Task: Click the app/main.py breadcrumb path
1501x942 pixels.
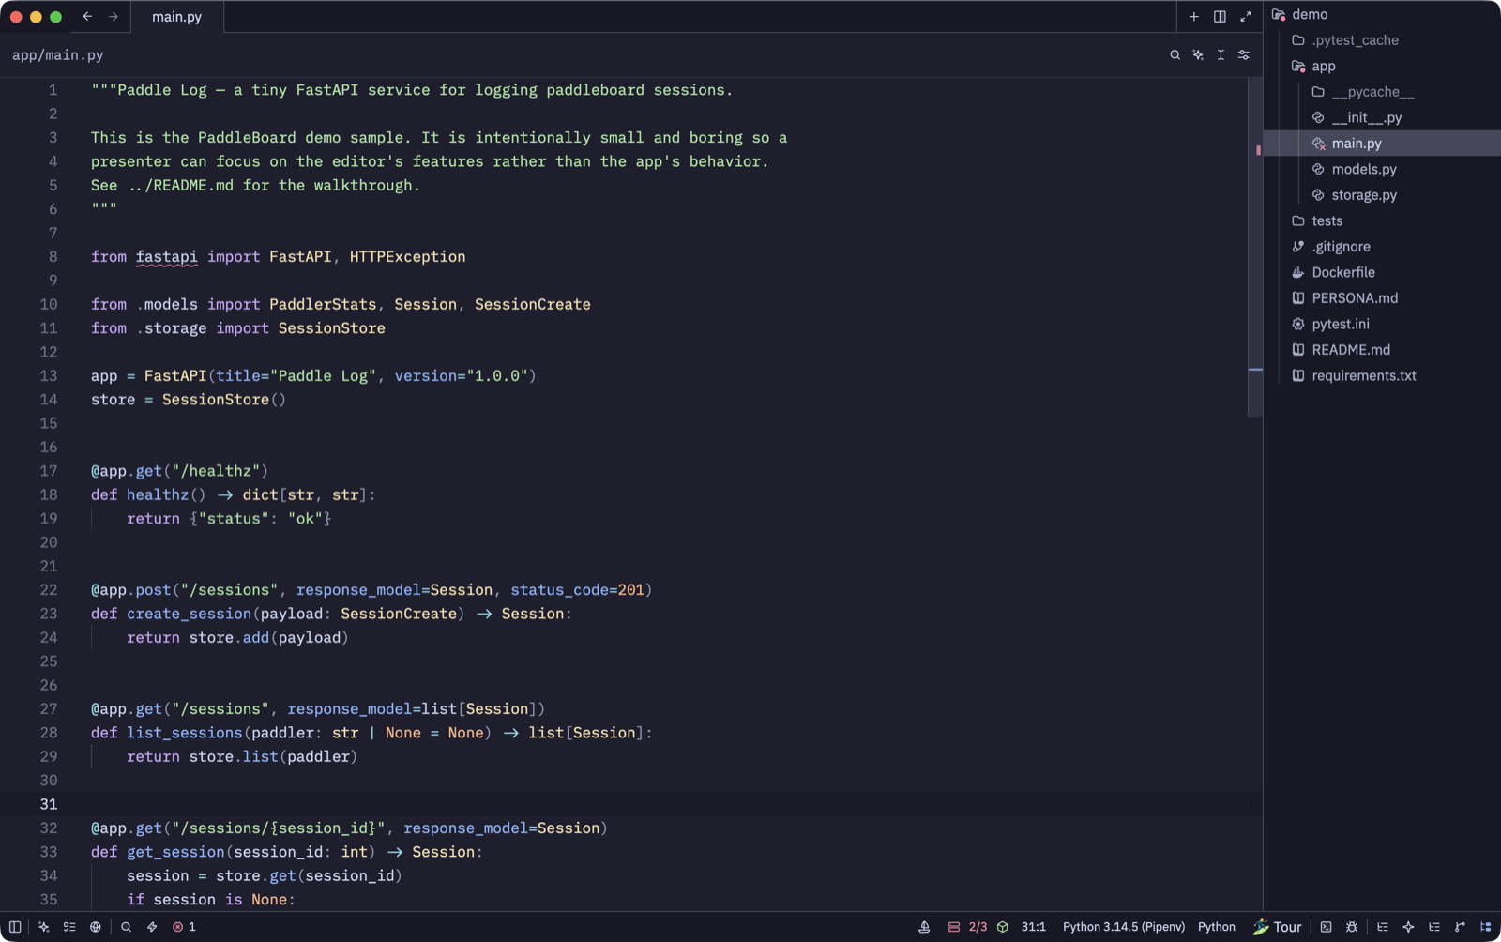Action: 58,55
